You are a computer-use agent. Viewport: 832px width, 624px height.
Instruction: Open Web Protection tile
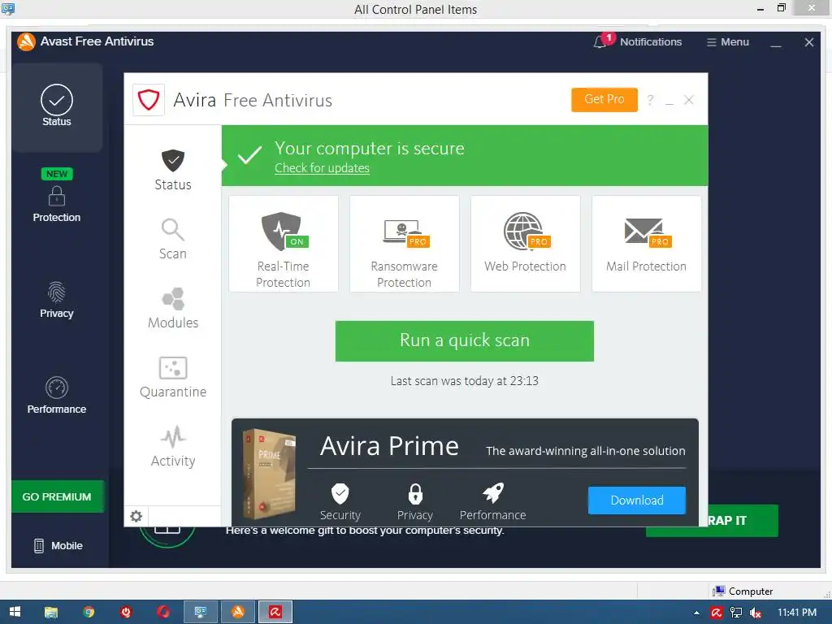[526, 244]
